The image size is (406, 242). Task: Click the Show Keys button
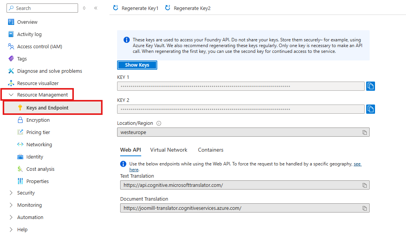[137, 65]
